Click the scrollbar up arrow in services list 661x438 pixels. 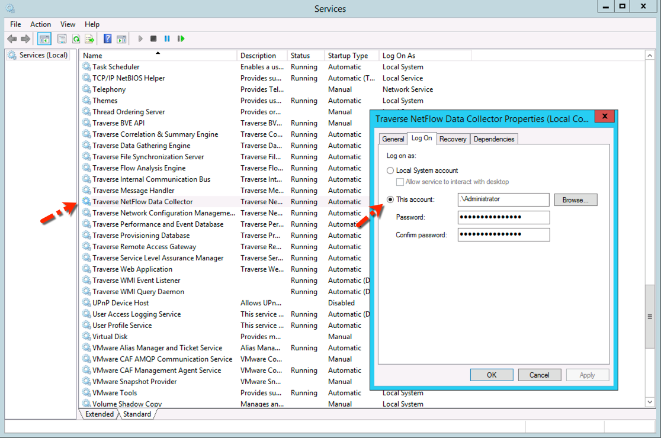coord(650,56)
